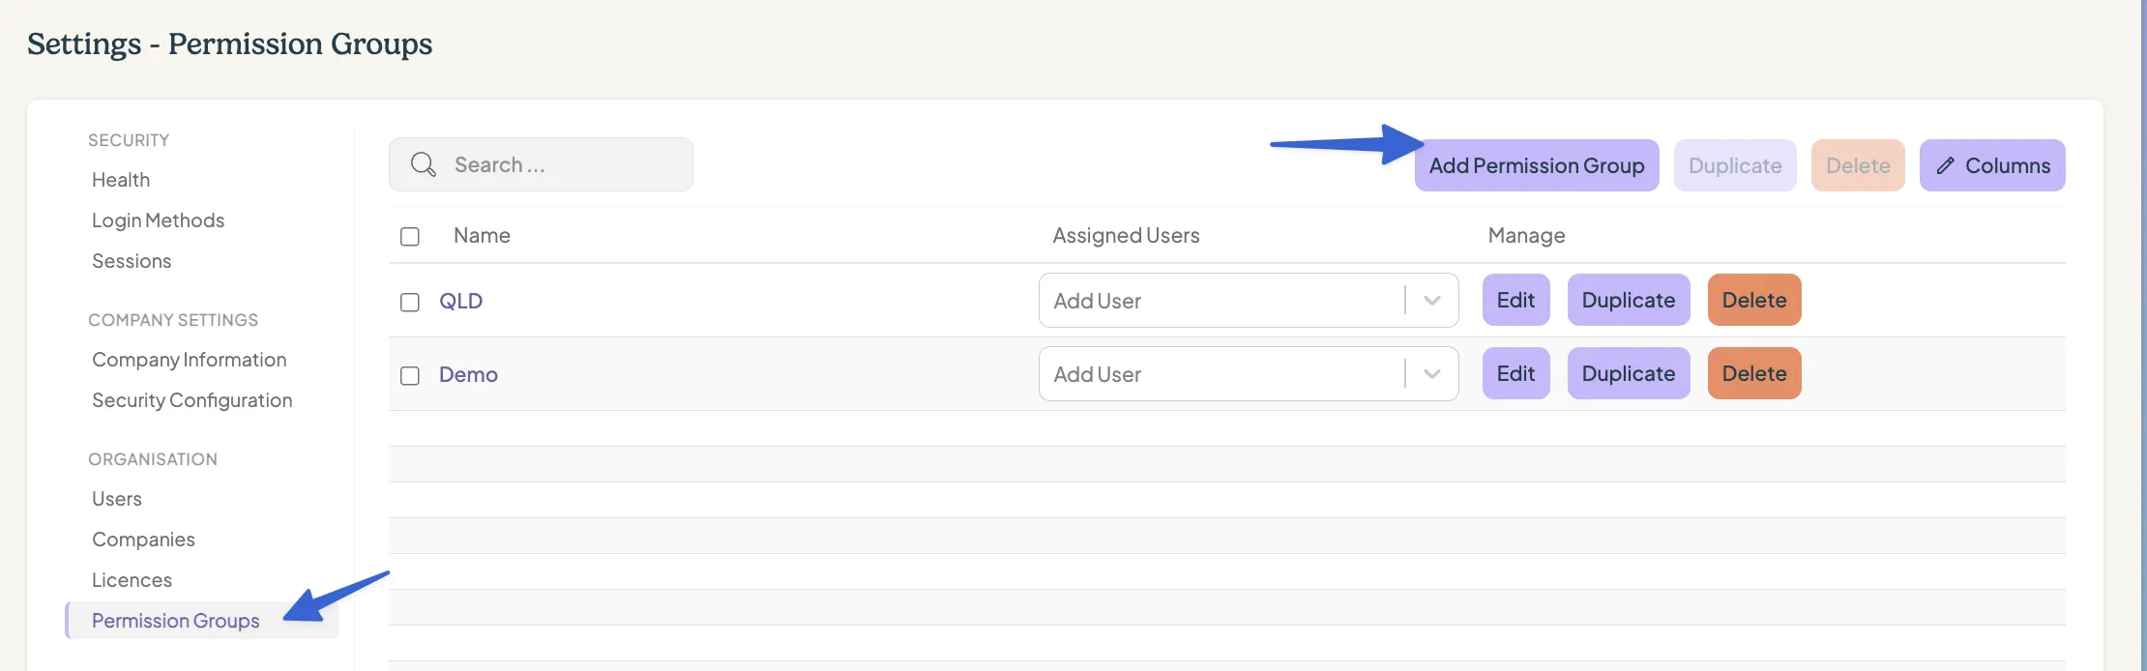This screenshot has width=2147, height=671.
Task: Open the Sessions section
Action: click(x=132, y=261)
